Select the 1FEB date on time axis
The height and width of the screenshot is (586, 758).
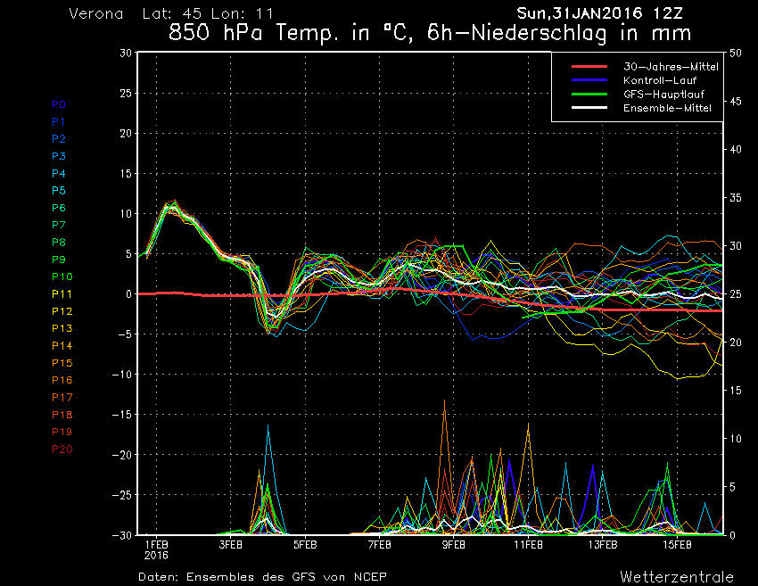tap(156, 543)
